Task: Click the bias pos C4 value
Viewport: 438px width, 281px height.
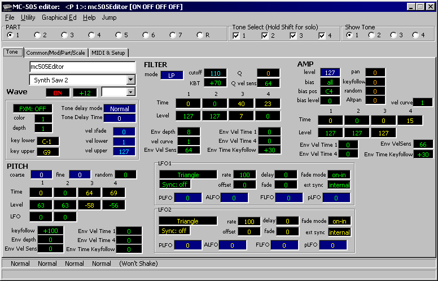Action: (x=330, y=91)
